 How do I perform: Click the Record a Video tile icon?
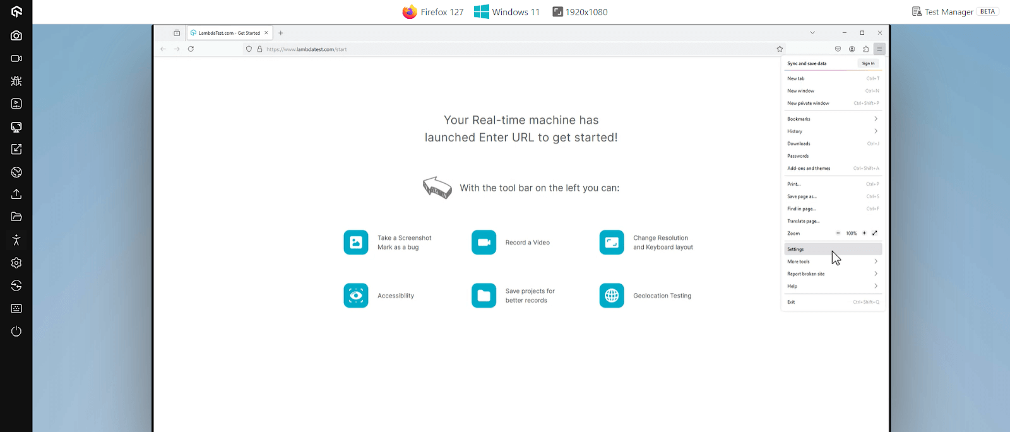coord(484,243)
